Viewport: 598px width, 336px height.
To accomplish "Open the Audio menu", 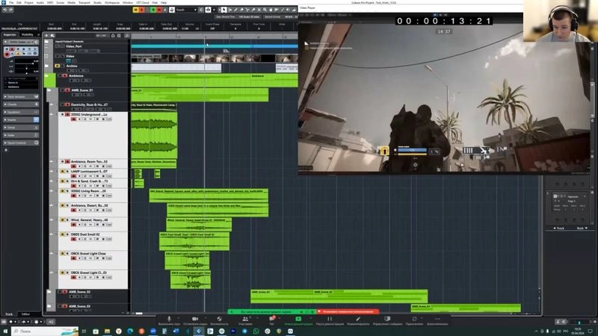I will tap(40, 2).
